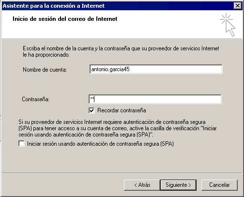Click the 'Nombre de cuenta:' label
Viewport: 244px width, 197px height.
[45, 70]
